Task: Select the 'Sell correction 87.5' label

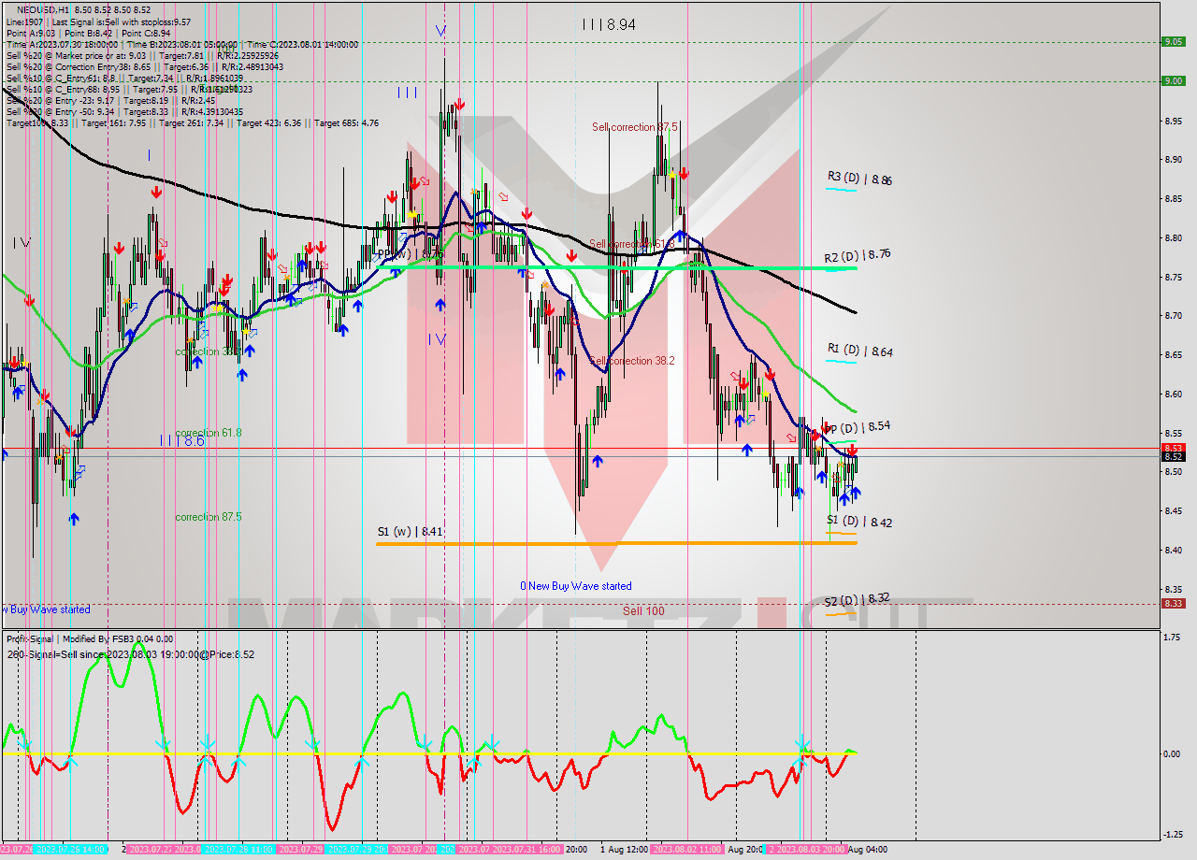Action: pyautogui.click(x=634, y=127)
